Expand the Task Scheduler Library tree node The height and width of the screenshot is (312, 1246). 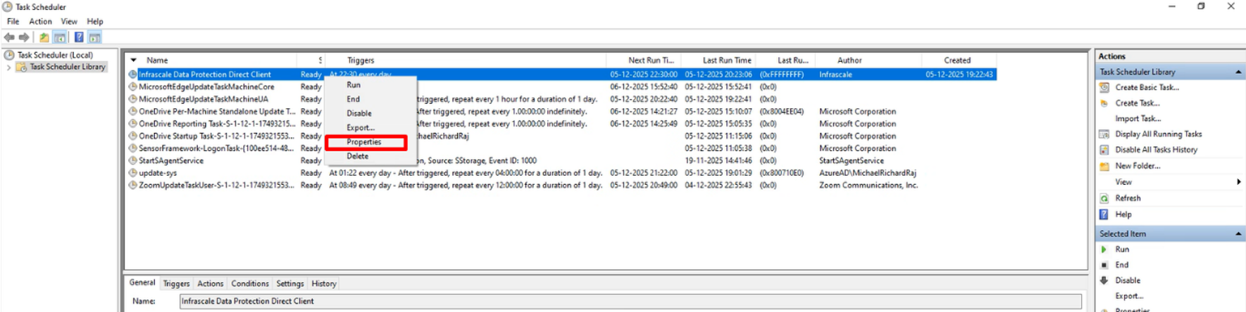(8, 67)
